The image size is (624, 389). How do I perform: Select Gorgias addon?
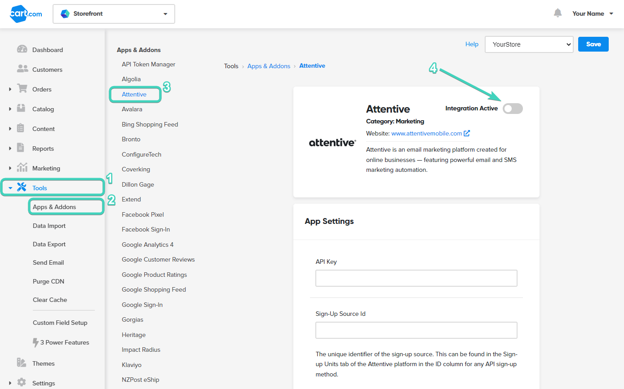(x=133, y=319)
